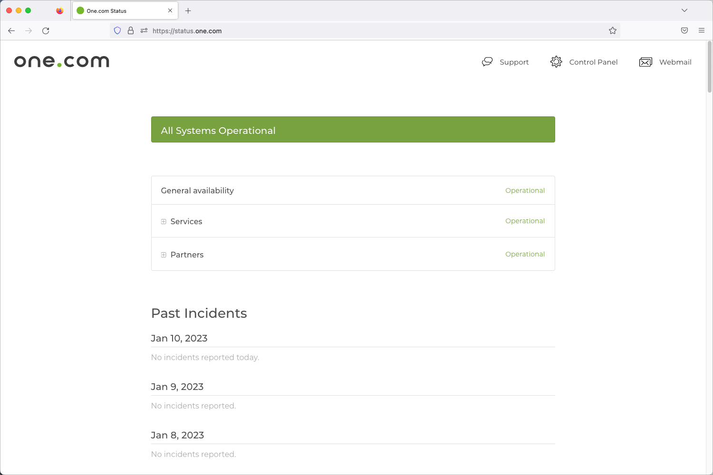Click the tracking protection shield icon
This screenshot has width=713, height=475.
point(117,31)
